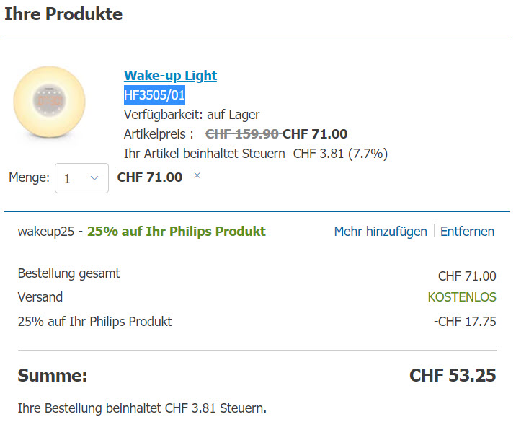Click the 'Summe:' label
The image size is (516, 422).
click(x=52, y=376)
